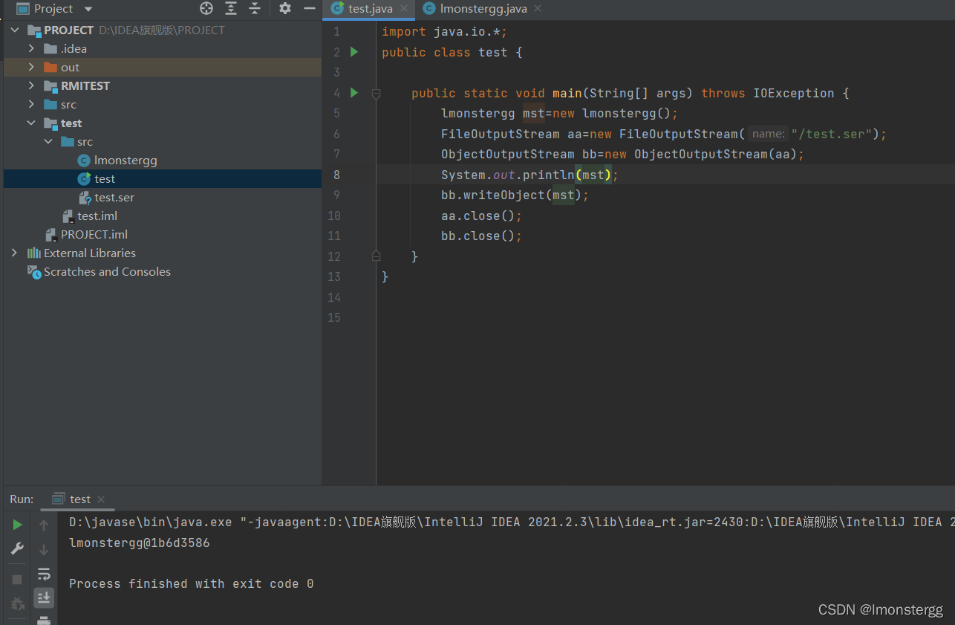Open Project view dropdown arrow

[x=88, y=9]
